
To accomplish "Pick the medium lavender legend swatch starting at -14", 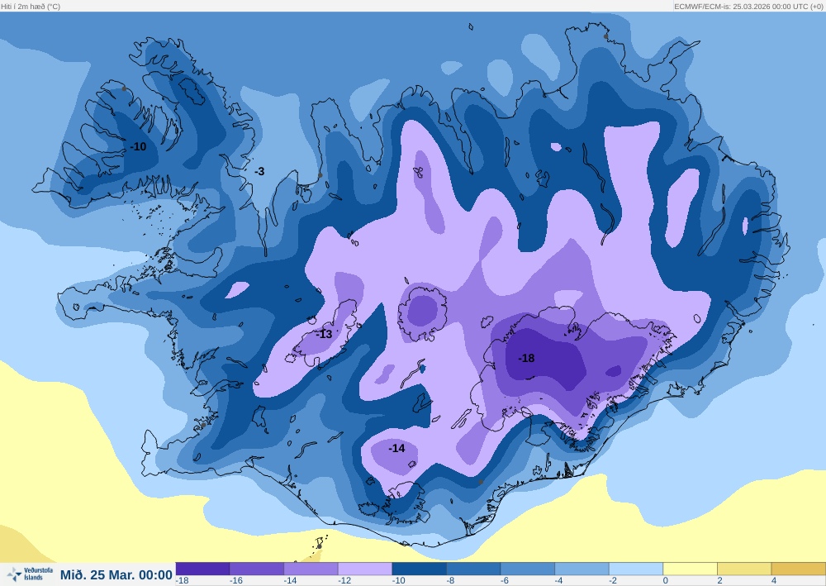I will [311, 569].
